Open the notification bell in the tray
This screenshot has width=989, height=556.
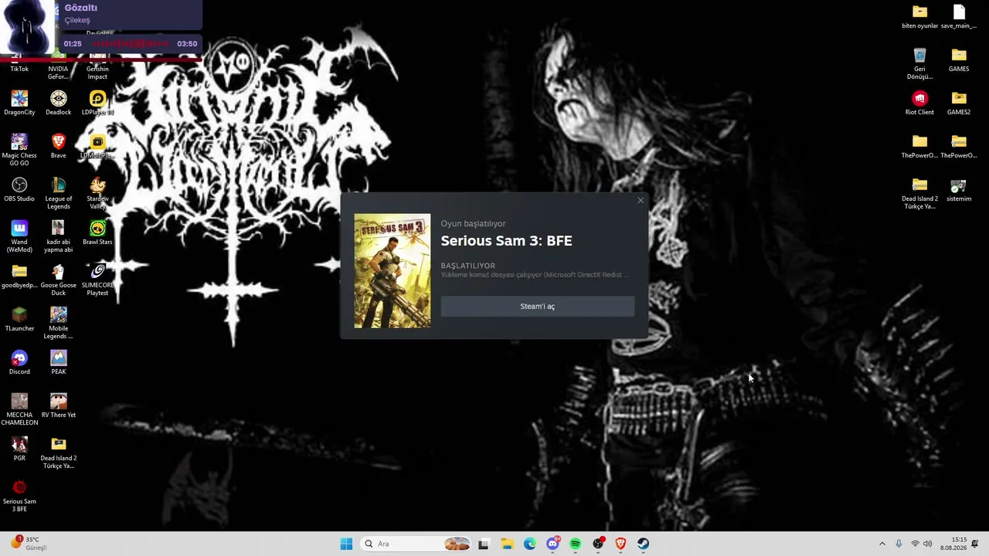point(975,544)
